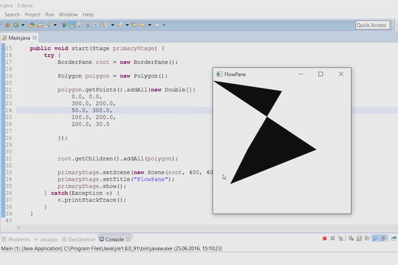Open the Next Annotation dropdown arrow
This screenshot has width=398, height=265.
coord(113,25)
